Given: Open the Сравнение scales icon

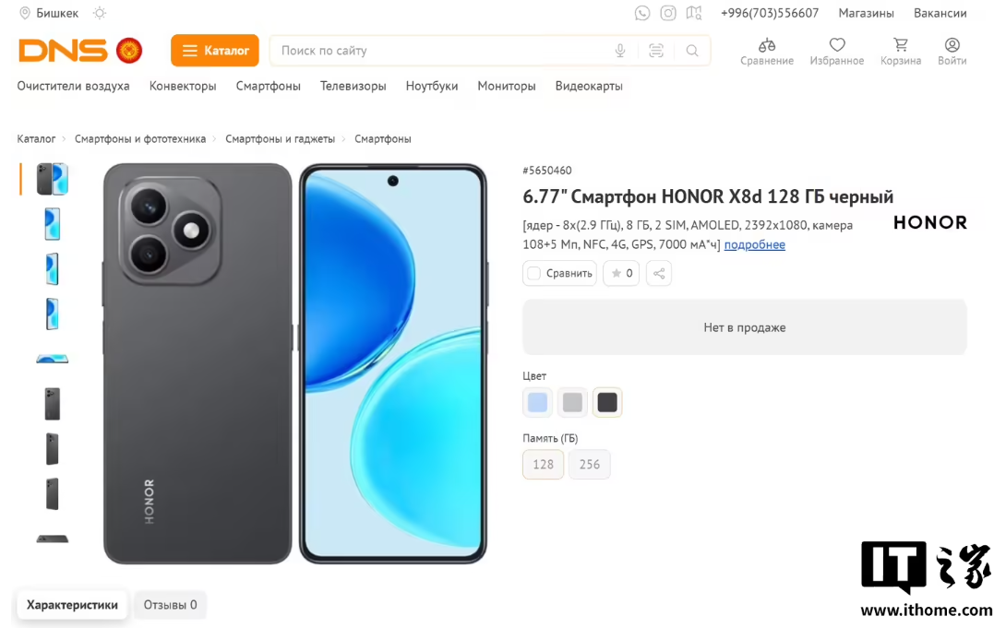Looking at the screenshot, I should [767, 45].
